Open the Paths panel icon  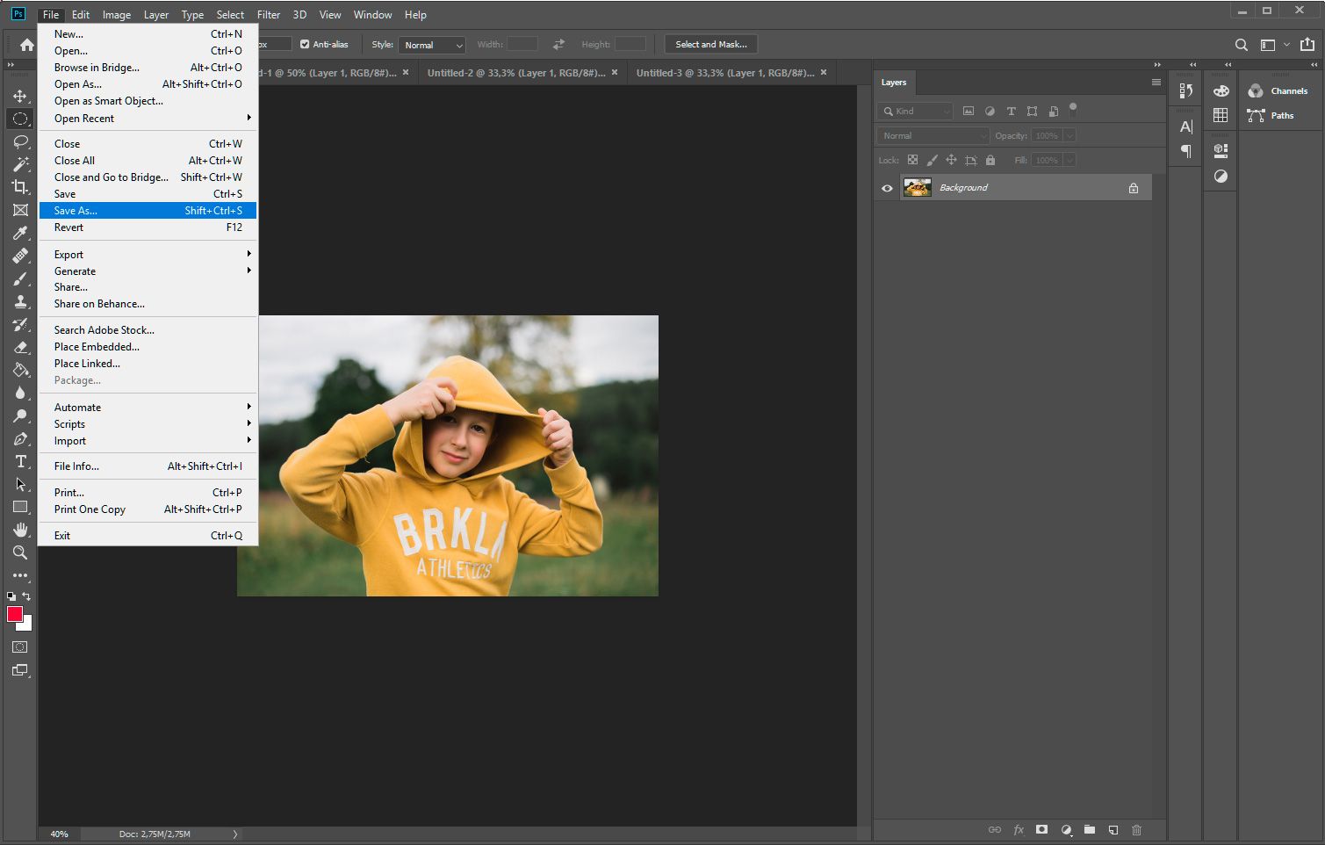click(1256, 115)
